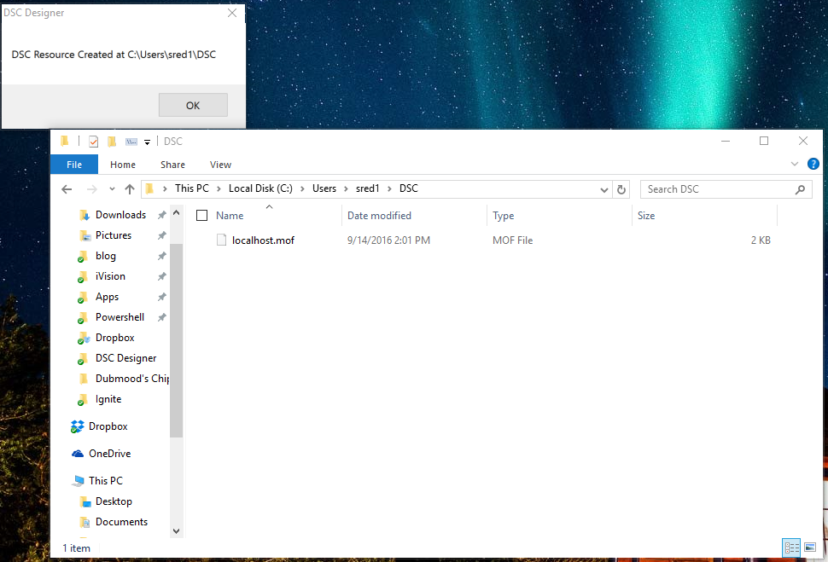Select the Dropbox root node with logo
The image size is (828, 562).
(108, 426)
